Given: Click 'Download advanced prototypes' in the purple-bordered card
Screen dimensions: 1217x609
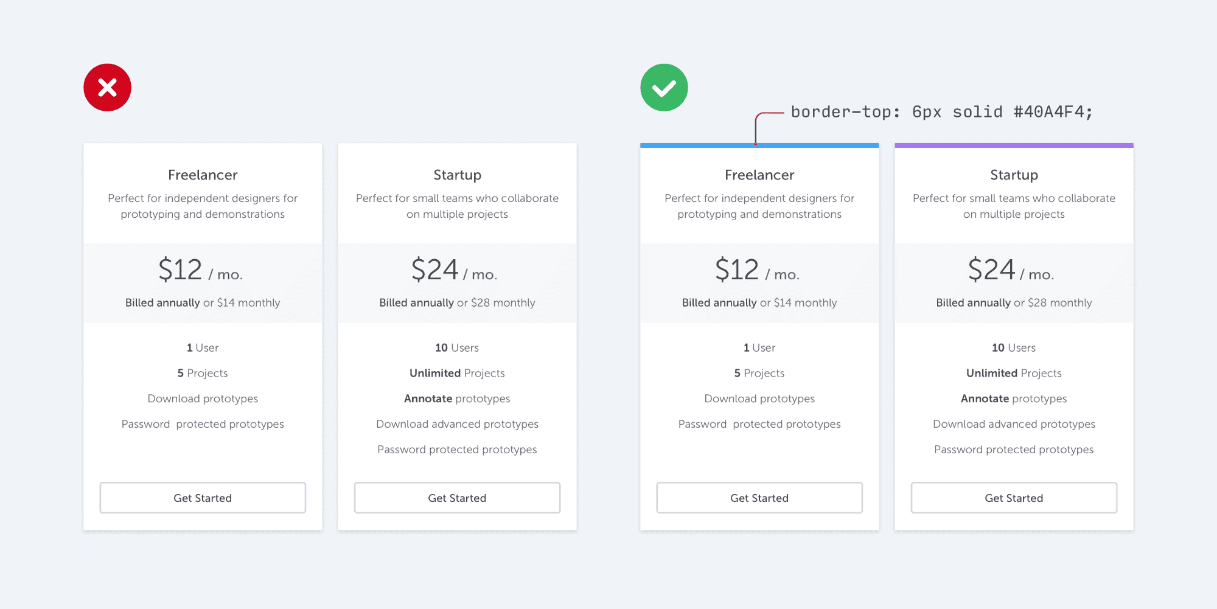Looking at the screenshot, I should point(1014,424).
